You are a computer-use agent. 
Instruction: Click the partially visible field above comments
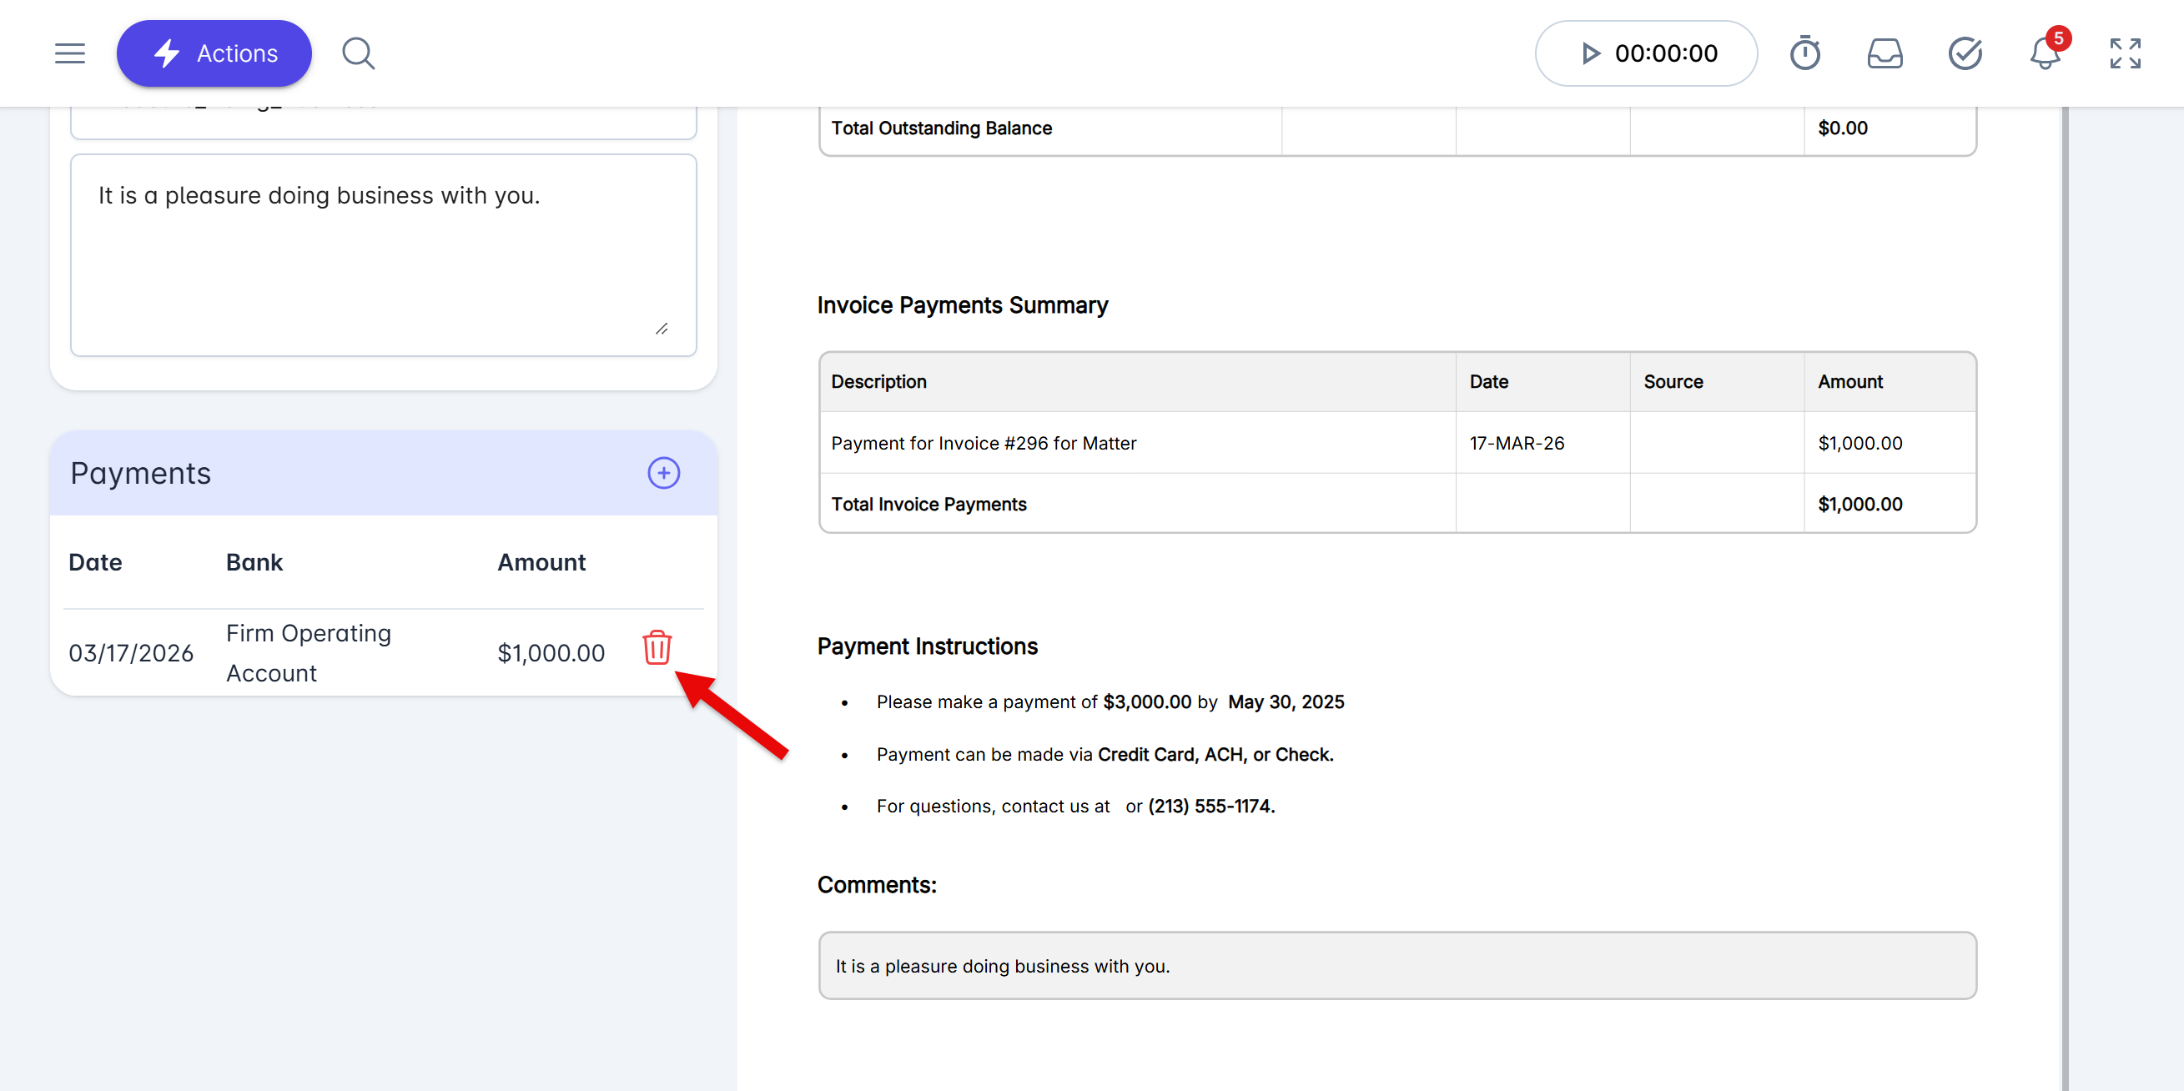(381, 125)
